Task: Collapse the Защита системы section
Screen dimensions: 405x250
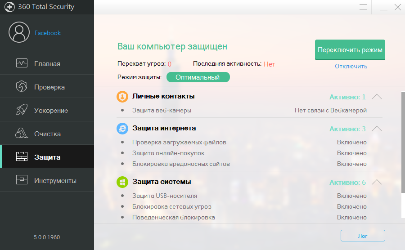Action: pos(377,182)
